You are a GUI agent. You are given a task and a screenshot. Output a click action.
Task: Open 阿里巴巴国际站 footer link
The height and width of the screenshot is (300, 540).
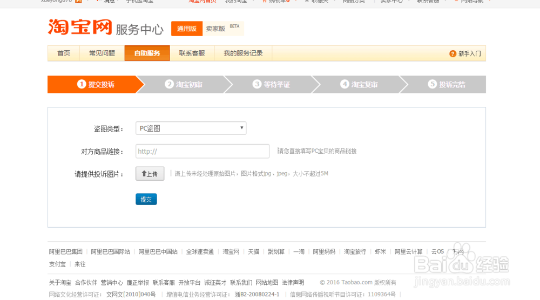click(x=111, y=252)
